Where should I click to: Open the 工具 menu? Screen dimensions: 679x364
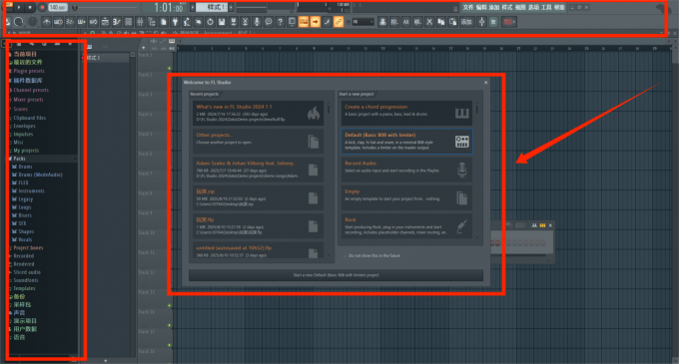point(546,7)
